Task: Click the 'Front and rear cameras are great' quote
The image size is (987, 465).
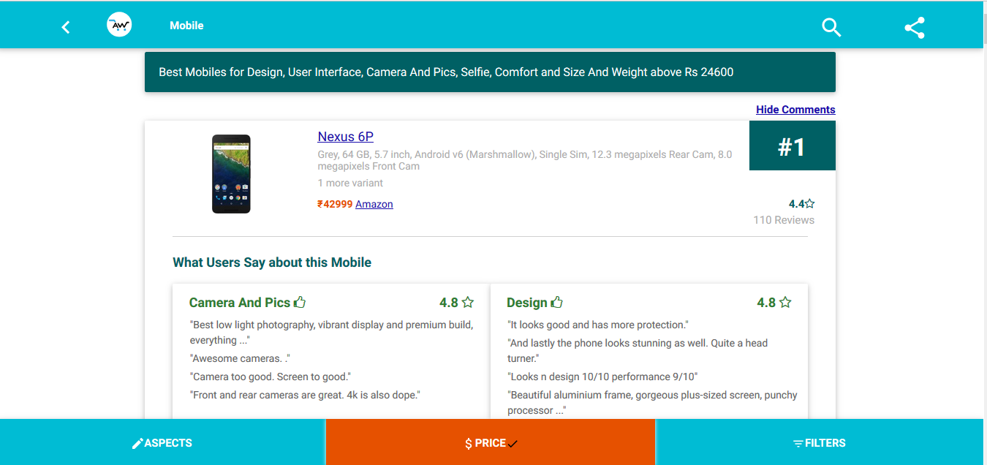Action: (305, 395)
